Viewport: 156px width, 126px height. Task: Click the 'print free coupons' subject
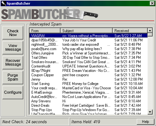click(x=76, y=75)
